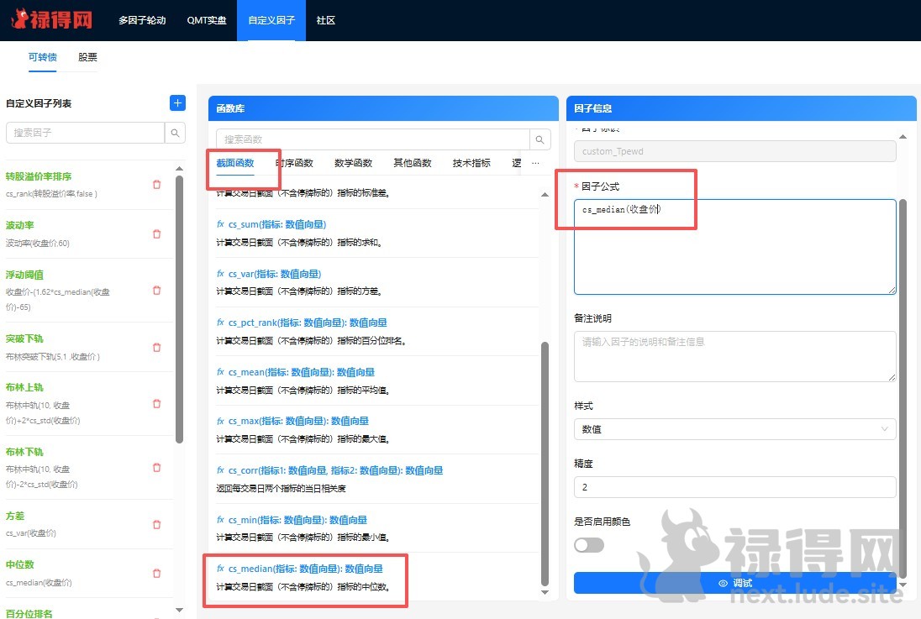Click the search icon in function library
This screenshot has width=921, height=619.
coord(540,139)
